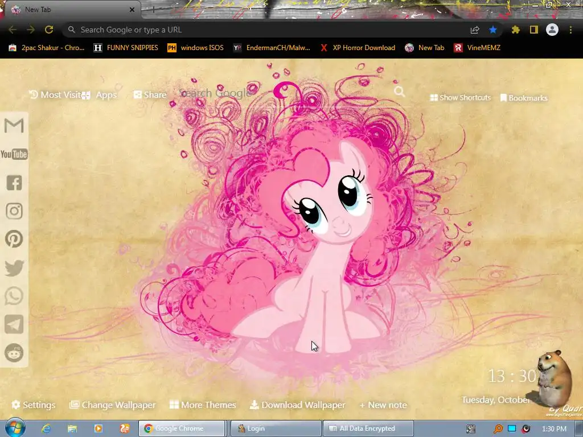Click the magnifier tray icon
Viewport: 583px width, 437px height.
498,429
